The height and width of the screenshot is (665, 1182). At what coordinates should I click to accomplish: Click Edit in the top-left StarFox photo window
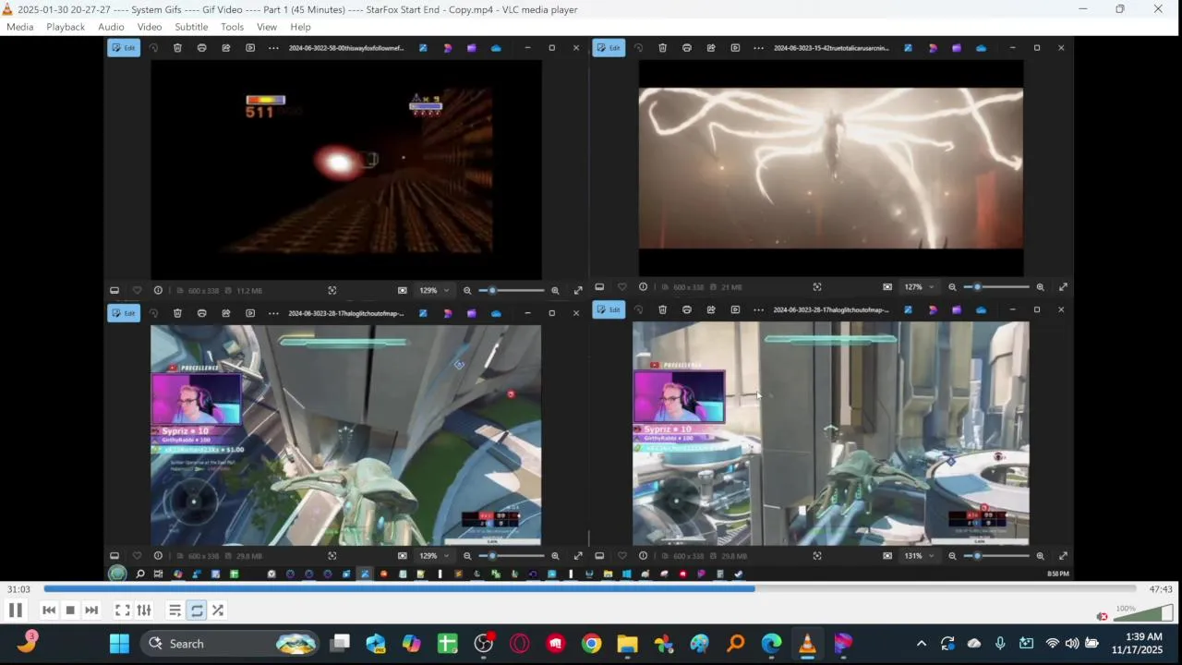pos(124,48)
